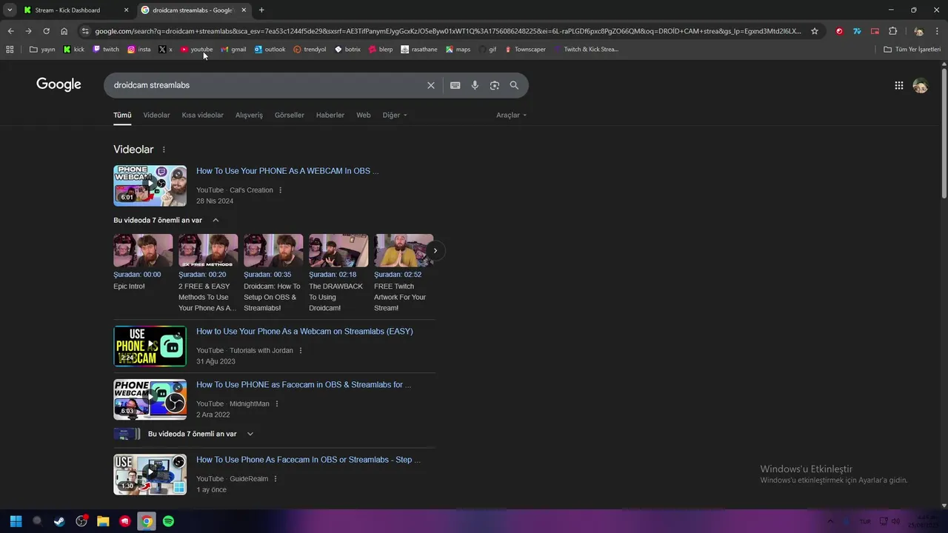This screenshot has width=948, height=533.
Task: Start a voice search with the microphone
Action: [x=475, y=85]
